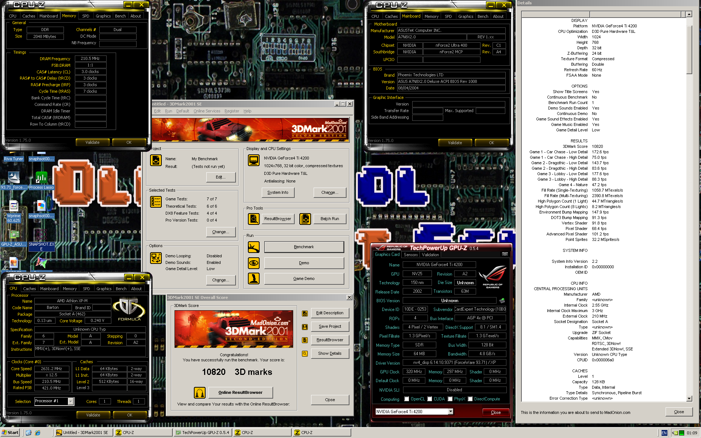The height and width of the screenshot is (438, 701).
Task: Click the 3DMark Options icon
Action: click(156, 258)
